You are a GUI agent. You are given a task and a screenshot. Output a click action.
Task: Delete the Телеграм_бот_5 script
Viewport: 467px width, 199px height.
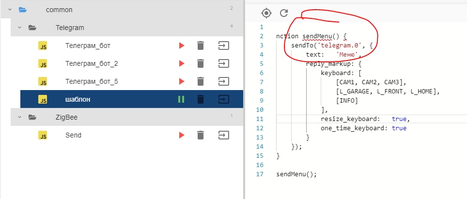tap(201, 81)
